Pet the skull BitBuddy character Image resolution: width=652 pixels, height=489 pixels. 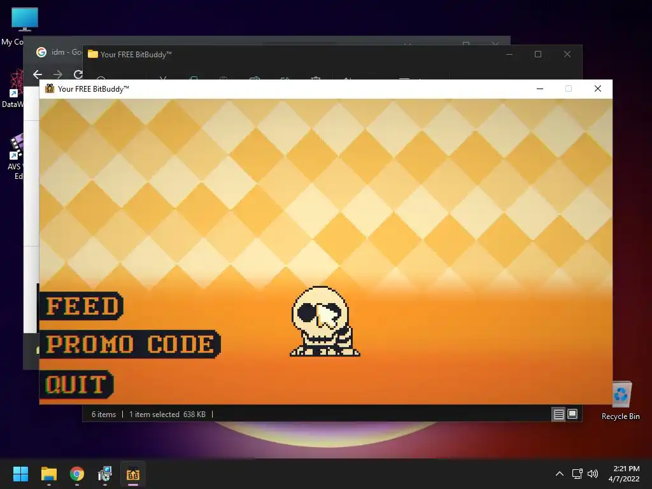coord(325,321)
